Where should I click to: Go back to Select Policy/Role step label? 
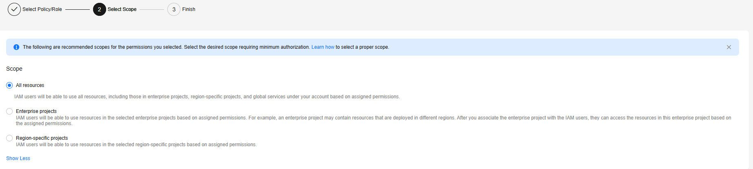coord(42,9)
